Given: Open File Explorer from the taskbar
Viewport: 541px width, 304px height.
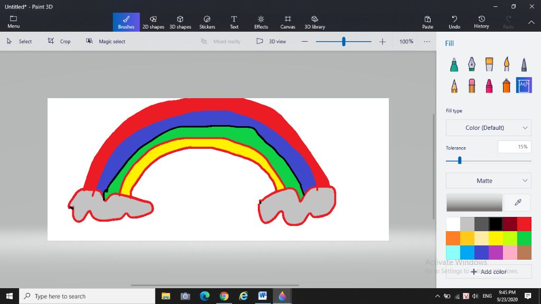Looking at the screenshot, I should click(x=166, y=296).
